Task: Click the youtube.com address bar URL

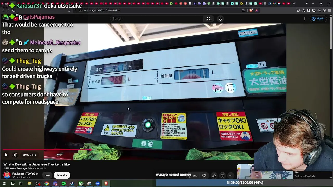Action: [x=100, y=10]
